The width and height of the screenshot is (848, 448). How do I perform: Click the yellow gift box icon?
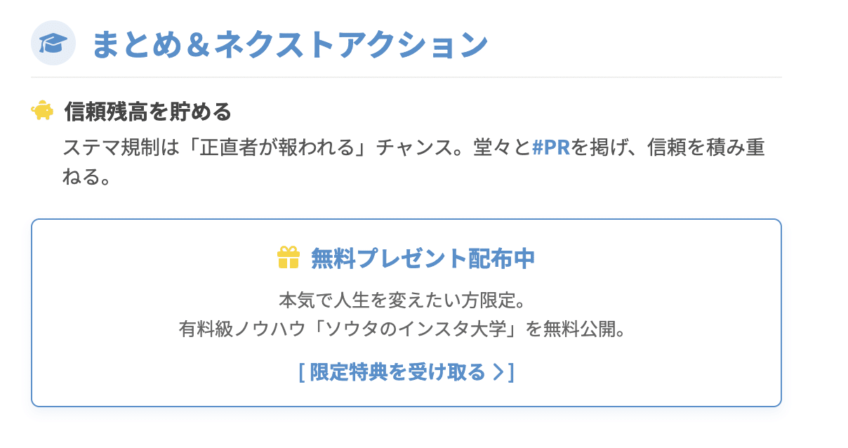pos(289,258)
